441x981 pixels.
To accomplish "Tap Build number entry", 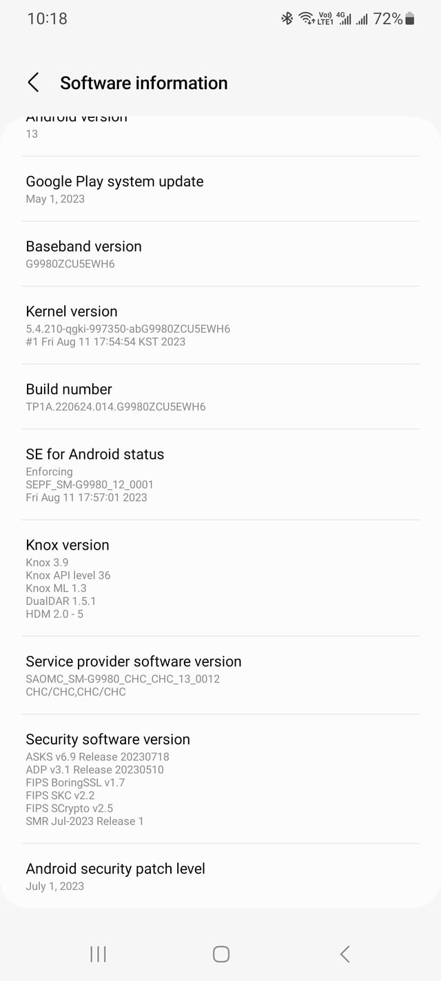I will 220,397.
